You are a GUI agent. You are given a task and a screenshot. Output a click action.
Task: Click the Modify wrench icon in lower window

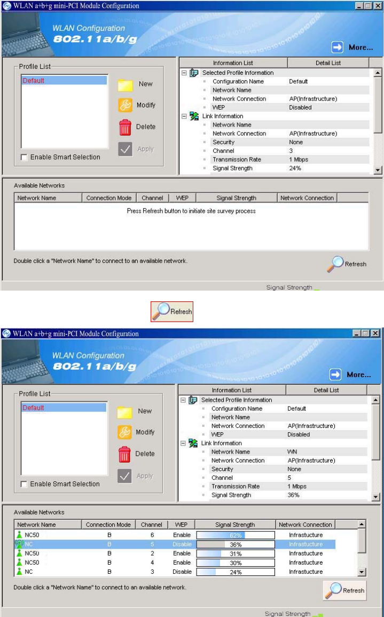point(124,432)
